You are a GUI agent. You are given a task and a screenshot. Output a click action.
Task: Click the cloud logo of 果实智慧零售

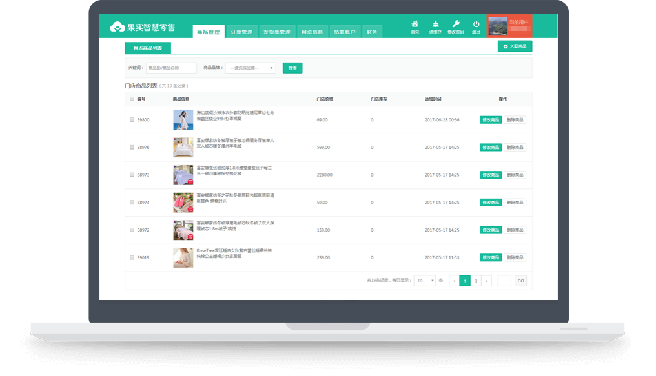click(x=116, y=25)
